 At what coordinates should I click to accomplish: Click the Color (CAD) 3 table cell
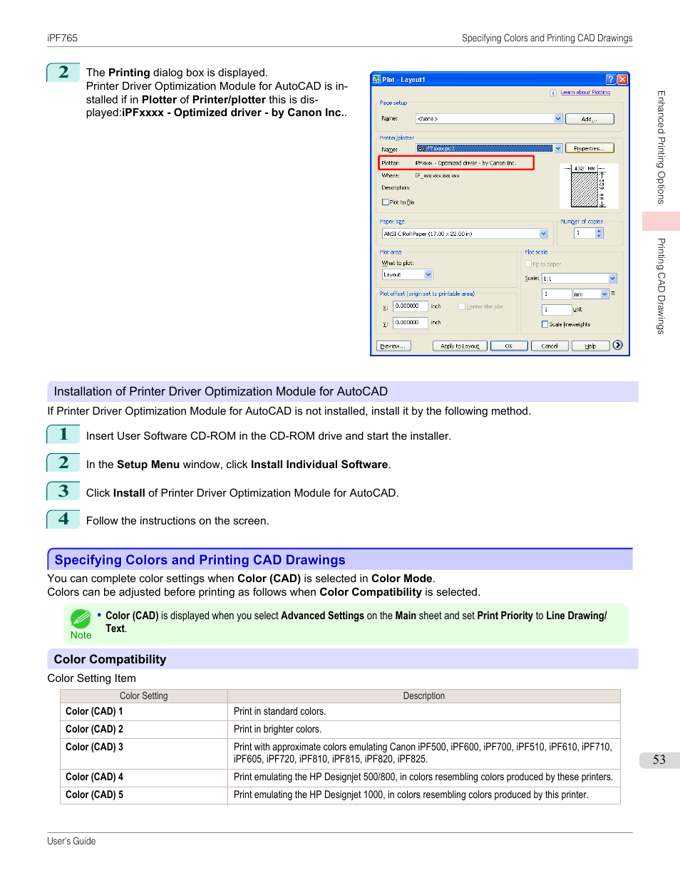(x=144, y=753)
